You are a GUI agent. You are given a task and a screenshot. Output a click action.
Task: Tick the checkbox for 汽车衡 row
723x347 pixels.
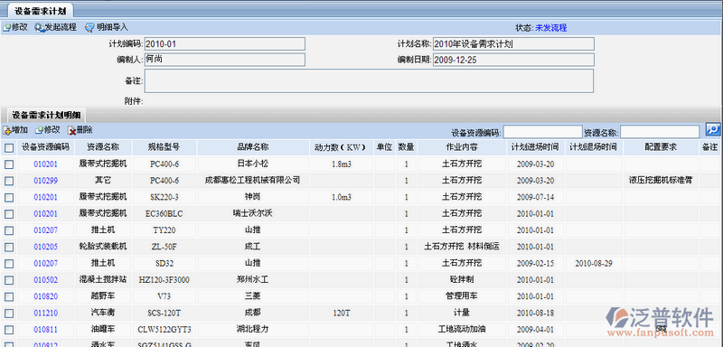tap(9, 314)
